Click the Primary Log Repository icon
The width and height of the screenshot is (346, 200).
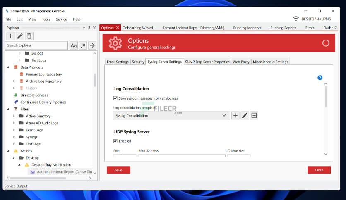pyautogui.click(x=22, y=74)
